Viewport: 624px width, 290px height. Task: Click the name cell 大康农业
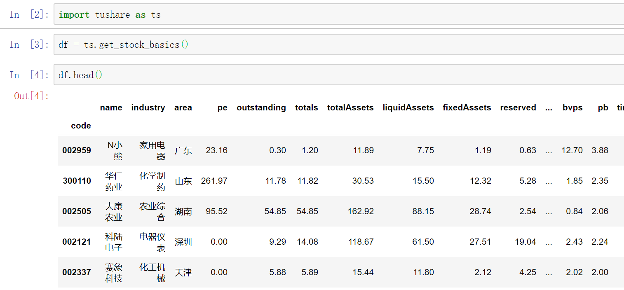pos(114,211)
